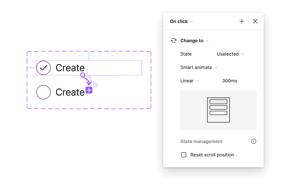Viewport: 290px width, 184px height.
Task: Click the State management section heading
Action: coord(201,141)
